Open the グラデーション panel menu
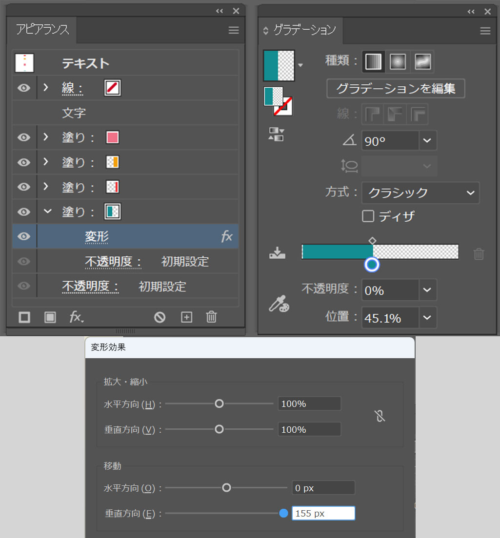This screenshot has height=538, width=500. tap(485, 31)
